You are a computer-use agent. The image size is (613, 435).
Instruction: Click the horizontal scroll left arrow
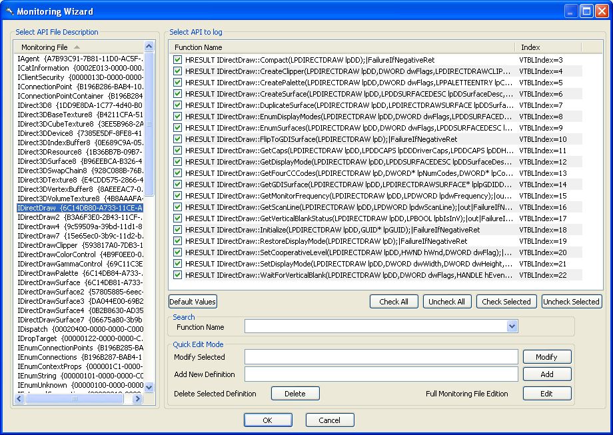tap(19, 398)
